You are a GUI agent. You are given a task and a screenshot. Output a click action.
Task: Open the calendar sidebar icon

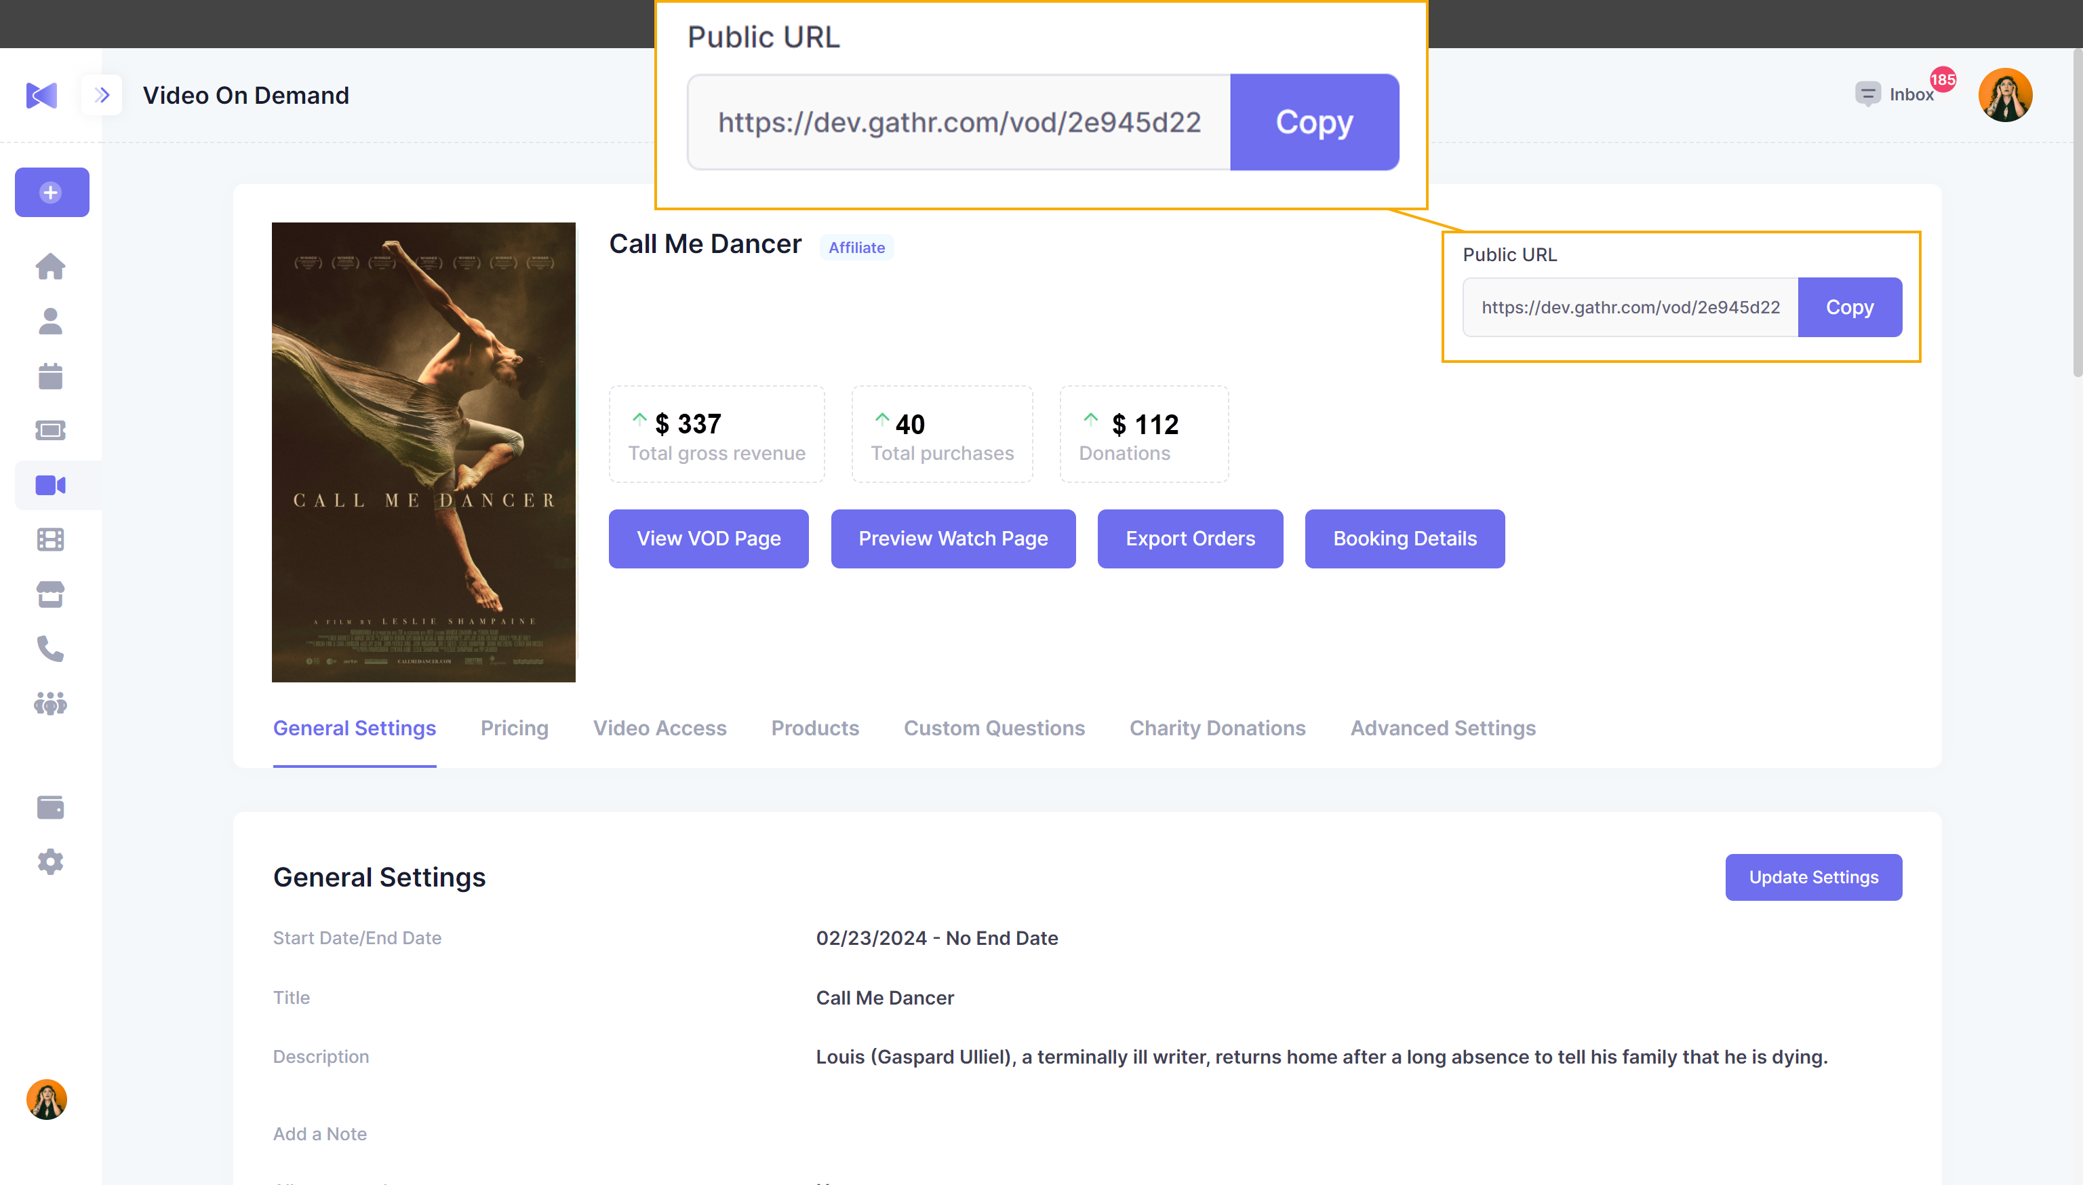point(50,376)
